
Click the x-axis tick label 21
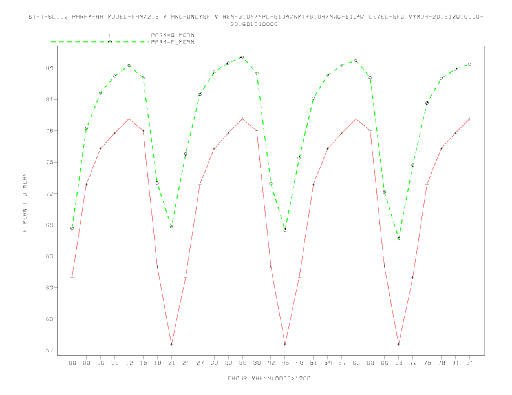171,363
